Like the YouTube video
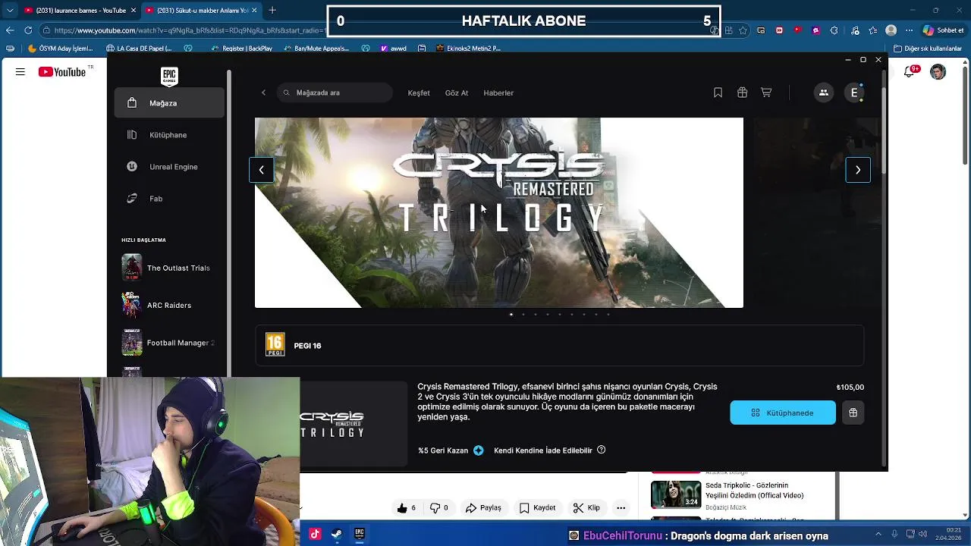Screen dimensions: 971x546 [406, 508]
